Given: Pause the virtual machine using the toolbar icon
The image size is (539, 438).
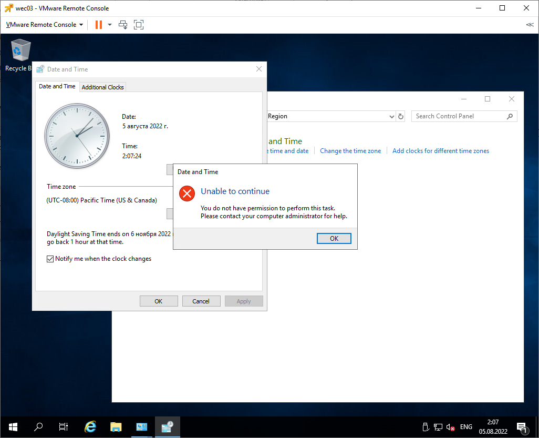Looking at the screenshot, I should (98, 24).
